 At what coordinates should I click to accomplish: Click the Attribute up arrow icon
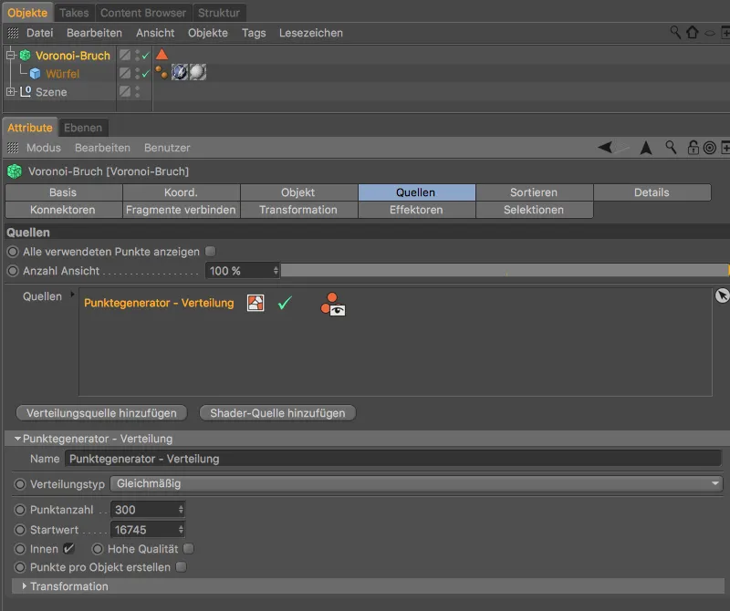point(646,148)
